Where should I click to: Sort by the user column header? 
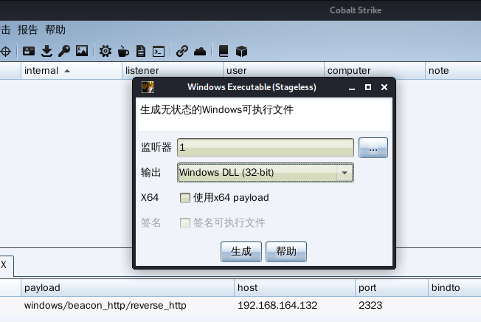(274, 71)
